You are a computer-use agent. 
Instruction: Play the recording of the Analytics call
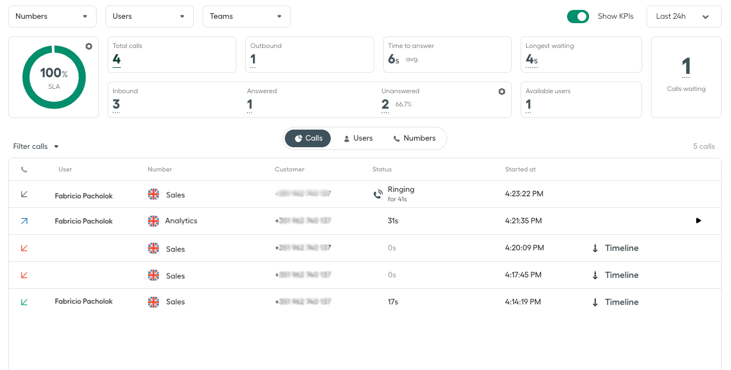(x=698, y=221)
